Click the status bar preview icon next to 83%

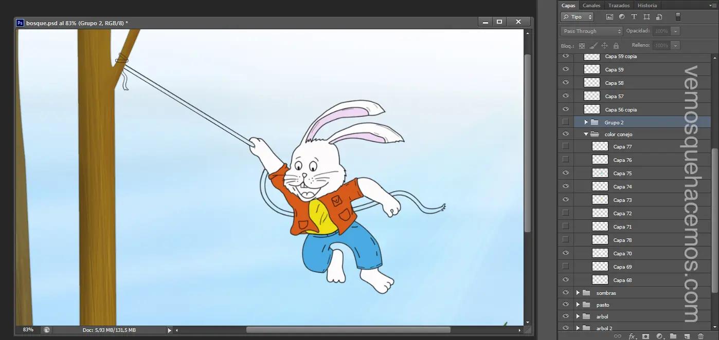(x=47, y=330)
